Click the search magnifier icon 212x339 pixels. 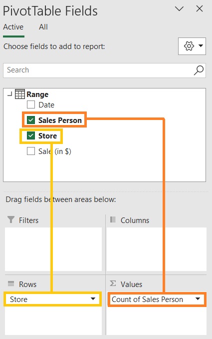(199, 70)
